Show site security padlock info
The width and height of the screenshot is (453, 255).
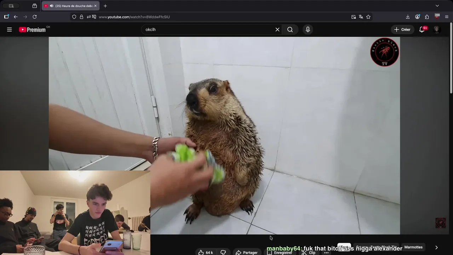81,17
